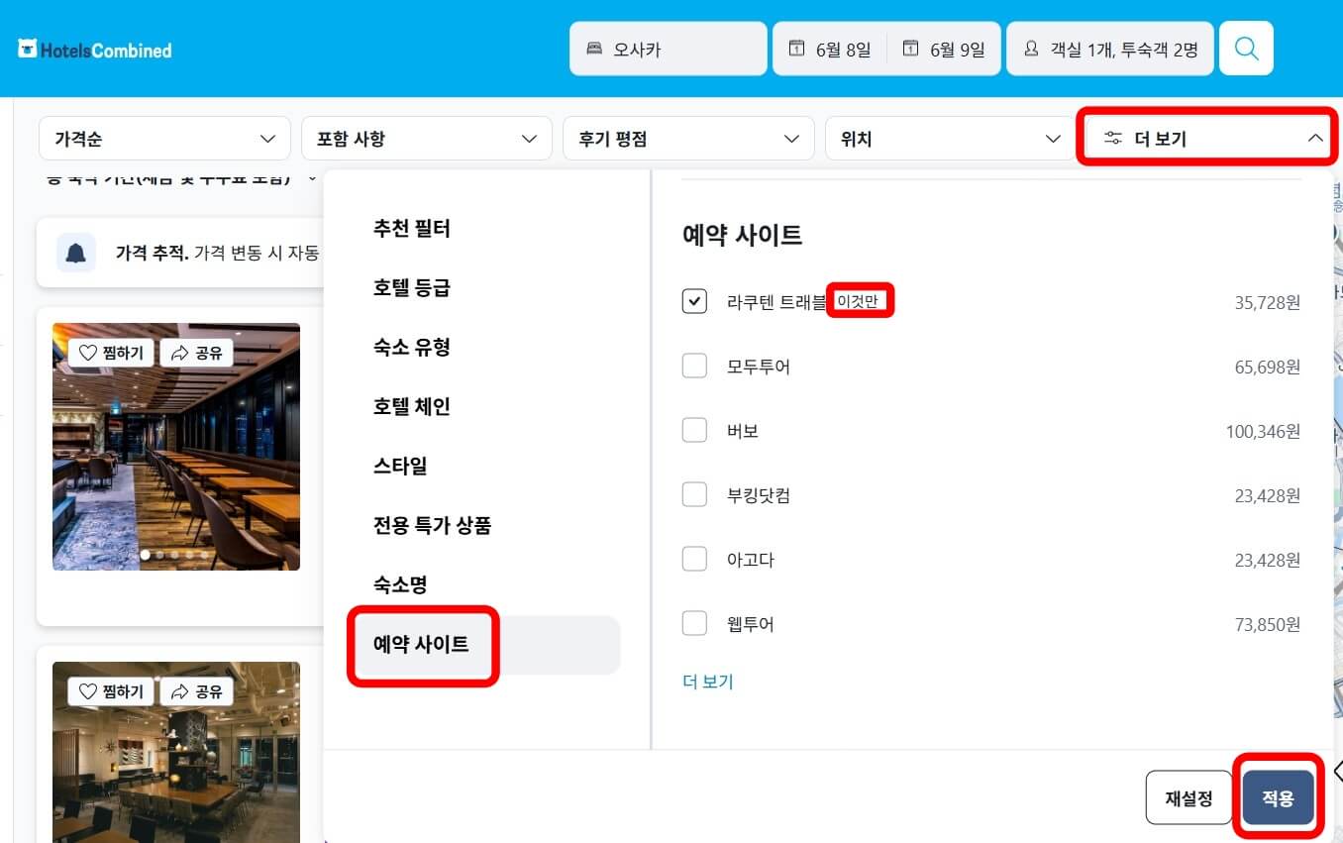Click the first hotel lounge photo

click(176, 447)
